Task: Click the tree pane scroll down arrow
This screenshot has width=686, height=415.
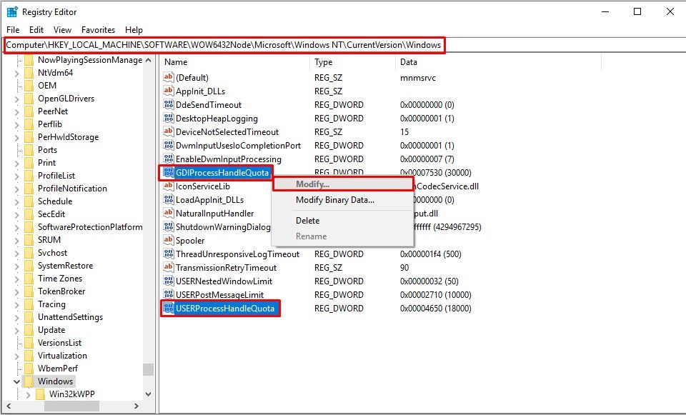Action: pos(148,394)
